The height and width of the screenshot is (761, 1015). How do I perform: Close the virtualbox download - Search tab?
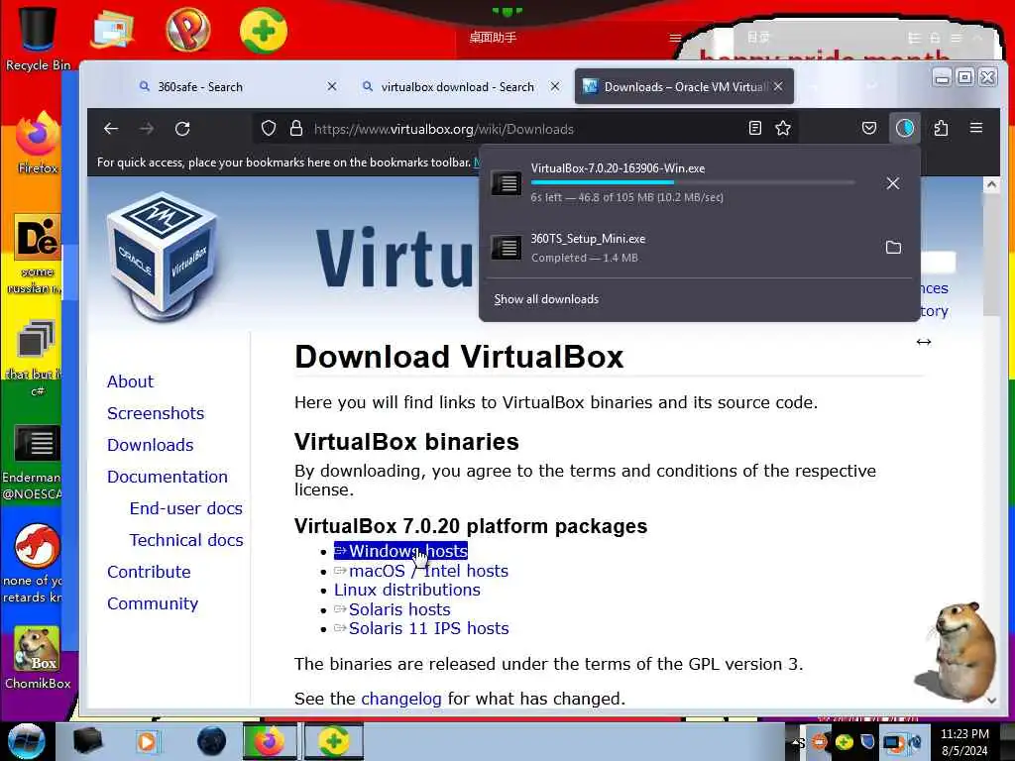pyautogui.click(x=555, y=86)
